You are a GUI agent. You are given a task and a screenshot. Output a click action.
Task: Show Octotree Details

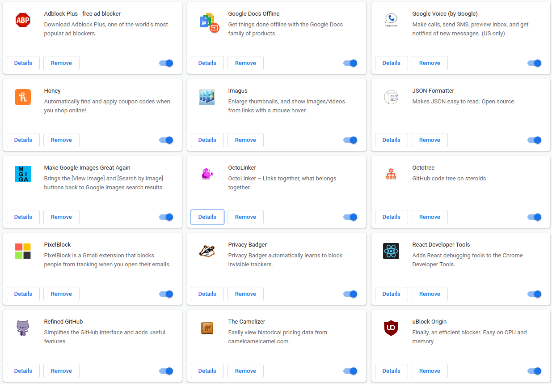point(392,217)
